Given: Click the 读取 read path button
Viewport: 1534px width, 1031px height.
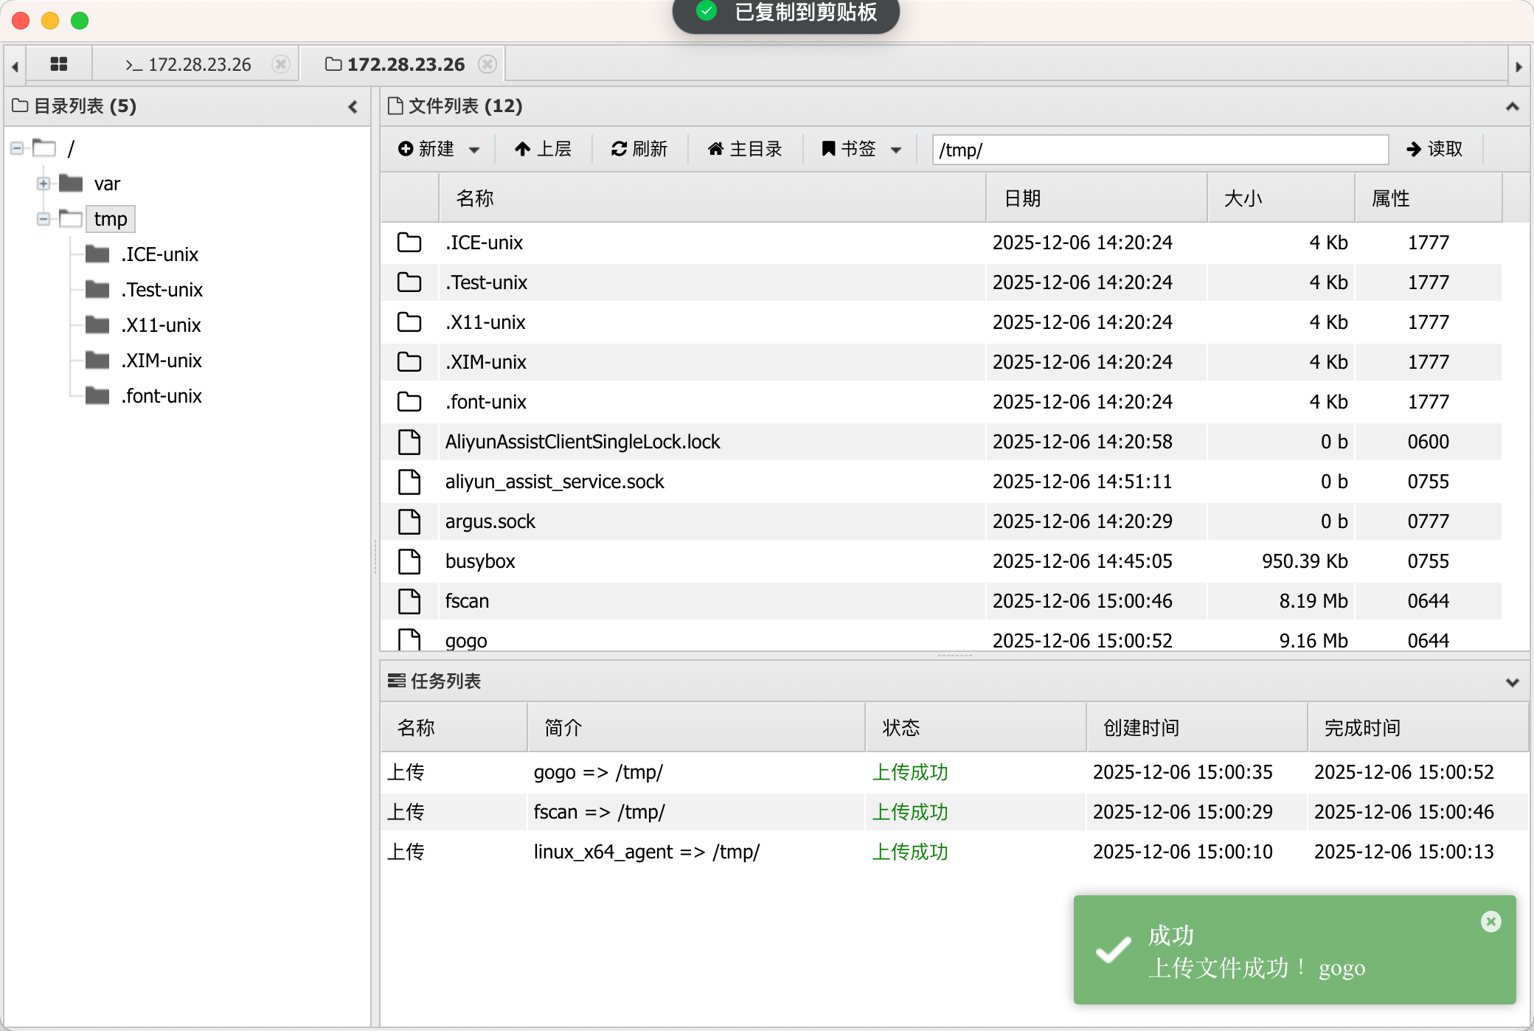Looking at the screenshot, I should [x=1434, y=149].
